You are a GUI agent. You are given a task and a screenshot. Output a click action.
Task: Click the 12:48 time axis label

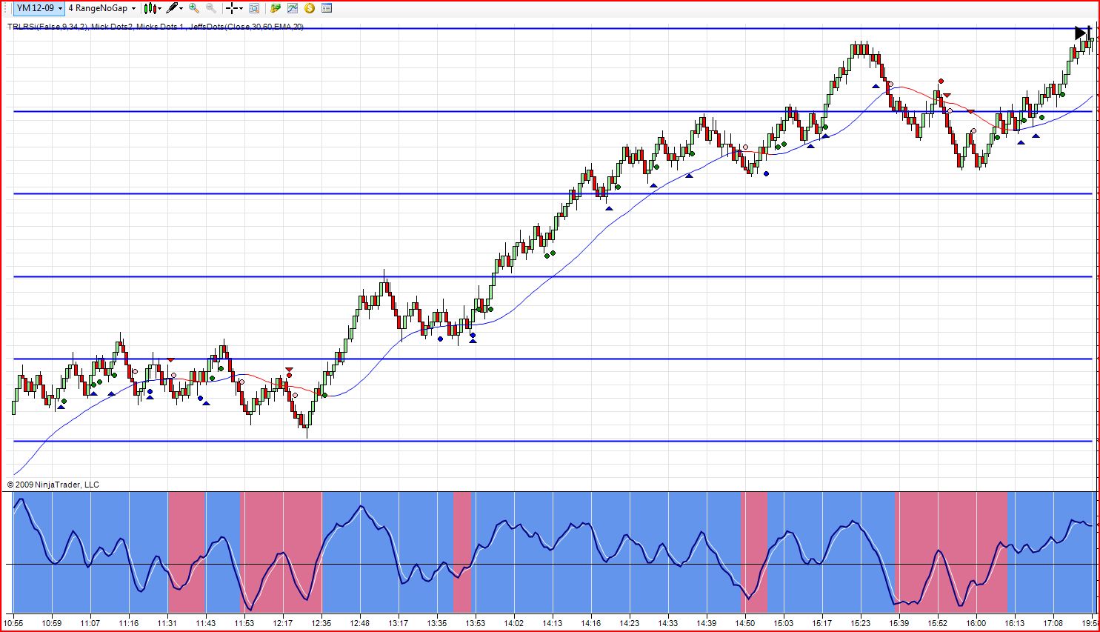(x=360, y=623)
